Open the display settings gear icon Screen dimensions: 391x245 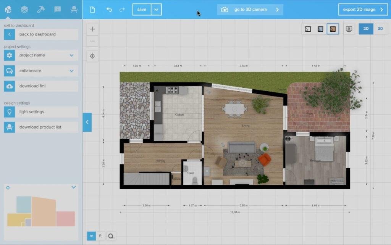pyautogui.click(x=349, y=29)
